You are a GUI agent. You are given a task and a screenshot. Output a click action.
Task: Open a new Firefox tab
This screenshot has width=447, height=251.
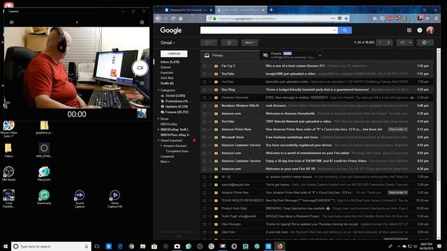pyautogui.click(x=271, y=10)
